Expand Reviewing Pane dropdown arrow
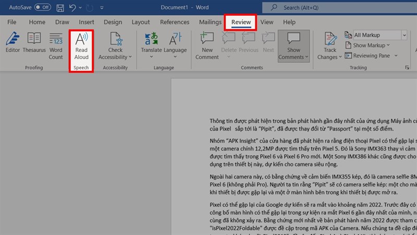417x235 pixels. coord(396,56)
